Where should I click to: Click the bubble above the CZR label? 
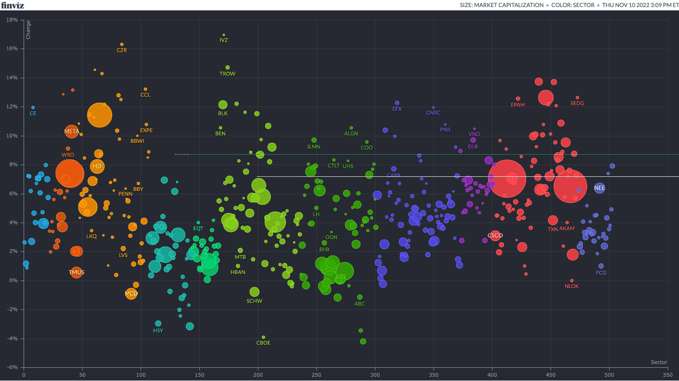pyautogui.click(x=122, y=45)
